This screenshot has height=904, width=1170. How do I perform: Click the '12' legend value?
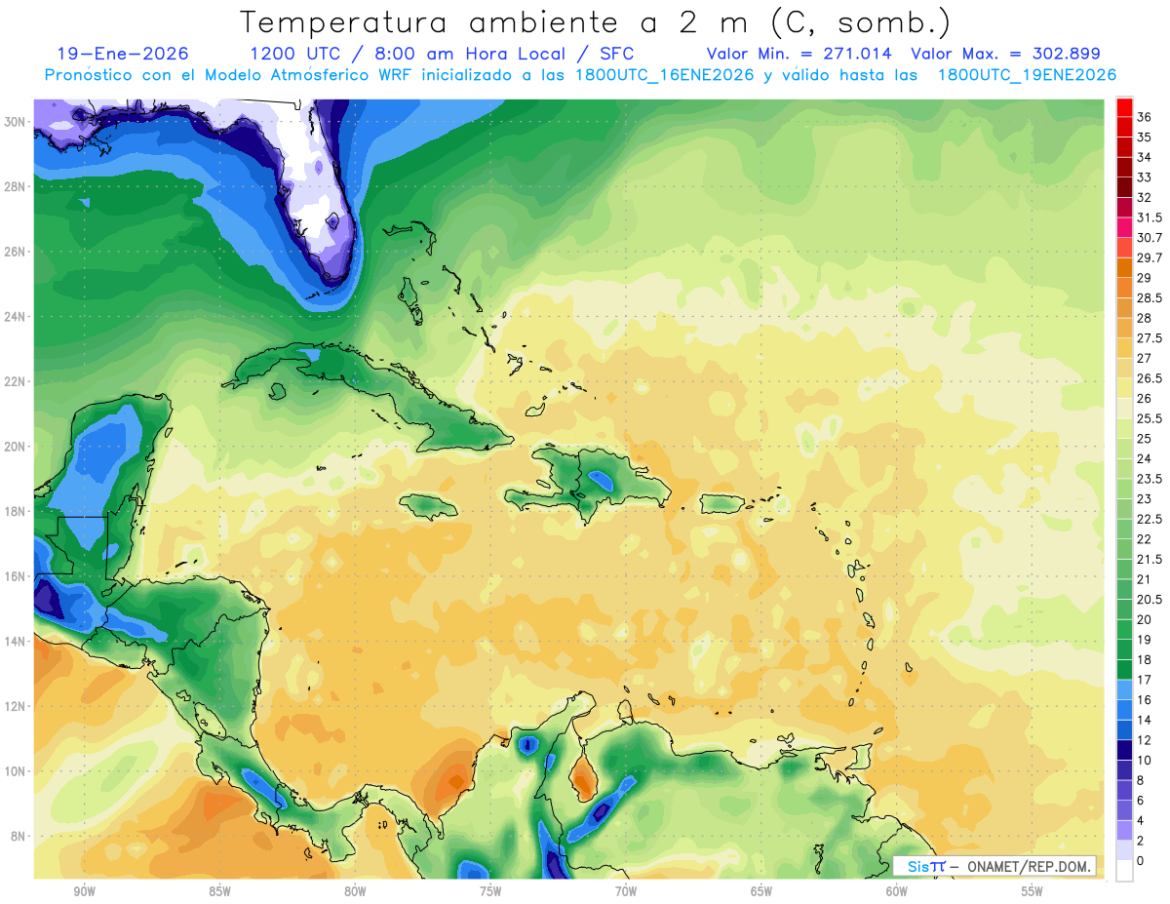(x=1145, y=740)
